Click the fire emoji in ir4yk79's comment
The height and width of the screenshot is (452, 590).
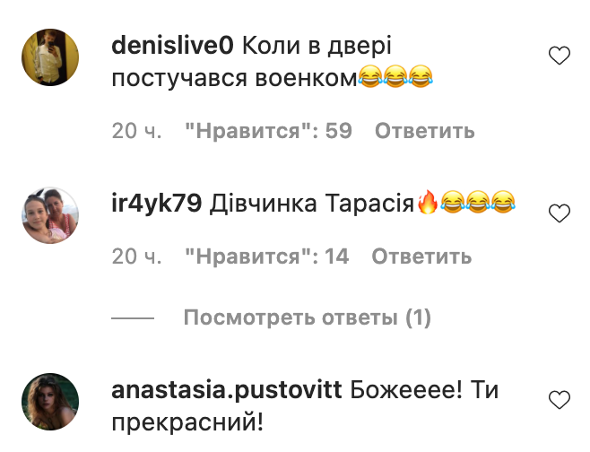pyautogui.click(x=428, y=202)
